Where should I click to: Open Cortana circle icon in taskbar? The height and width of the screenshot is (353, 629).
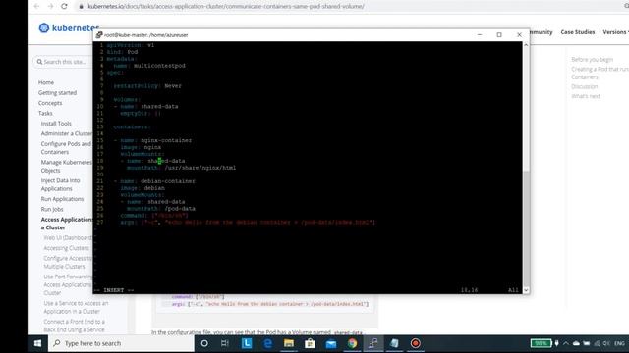click(x=204, y=343)
